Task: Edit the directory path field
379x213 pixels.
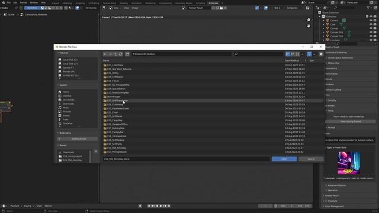Action: [181, 54]
